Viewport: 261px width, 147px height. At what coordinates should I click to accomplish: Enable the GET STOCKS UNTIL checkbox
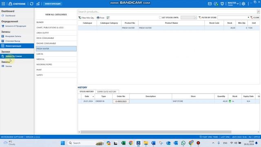click(160, 18)
